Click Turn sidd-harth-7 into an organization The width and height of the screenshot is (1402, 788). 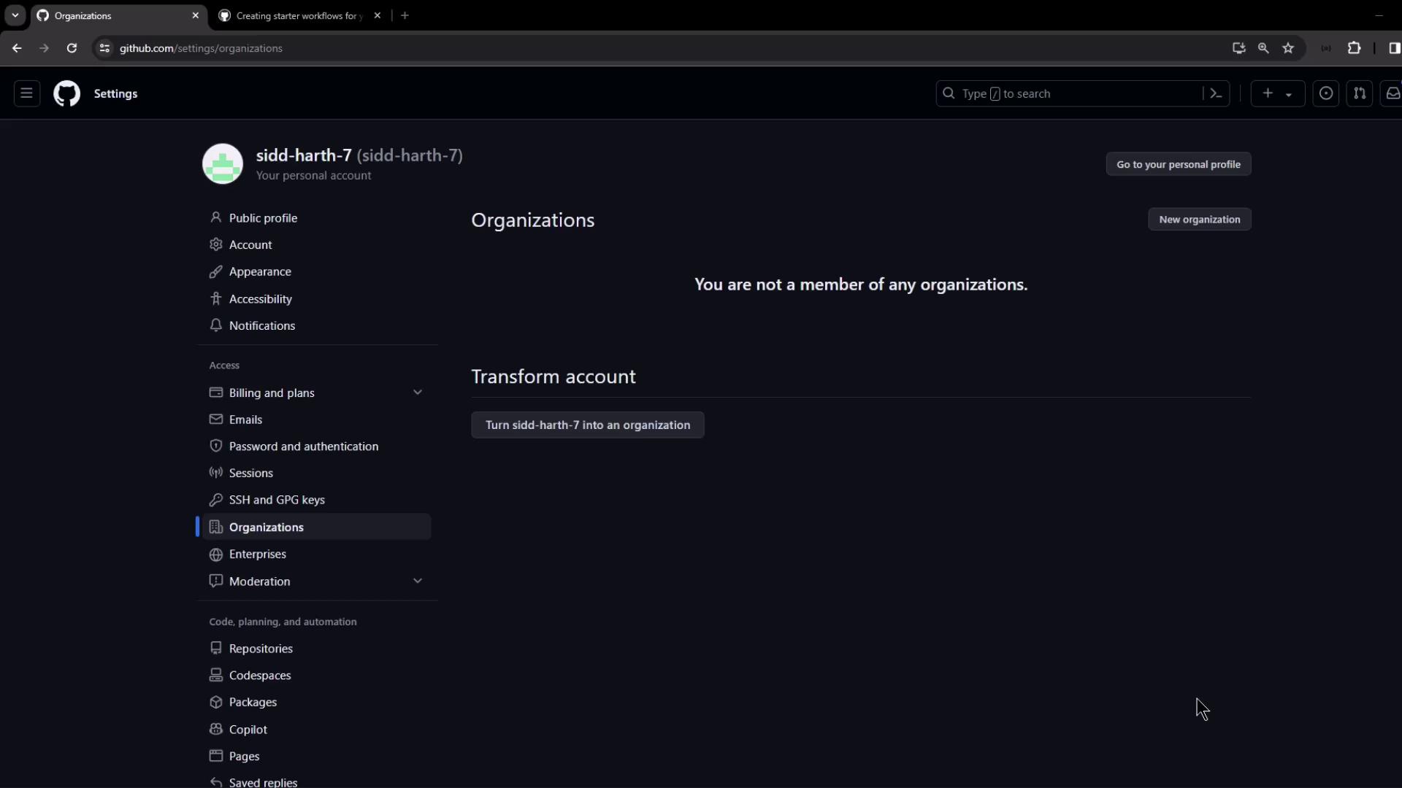587,425
